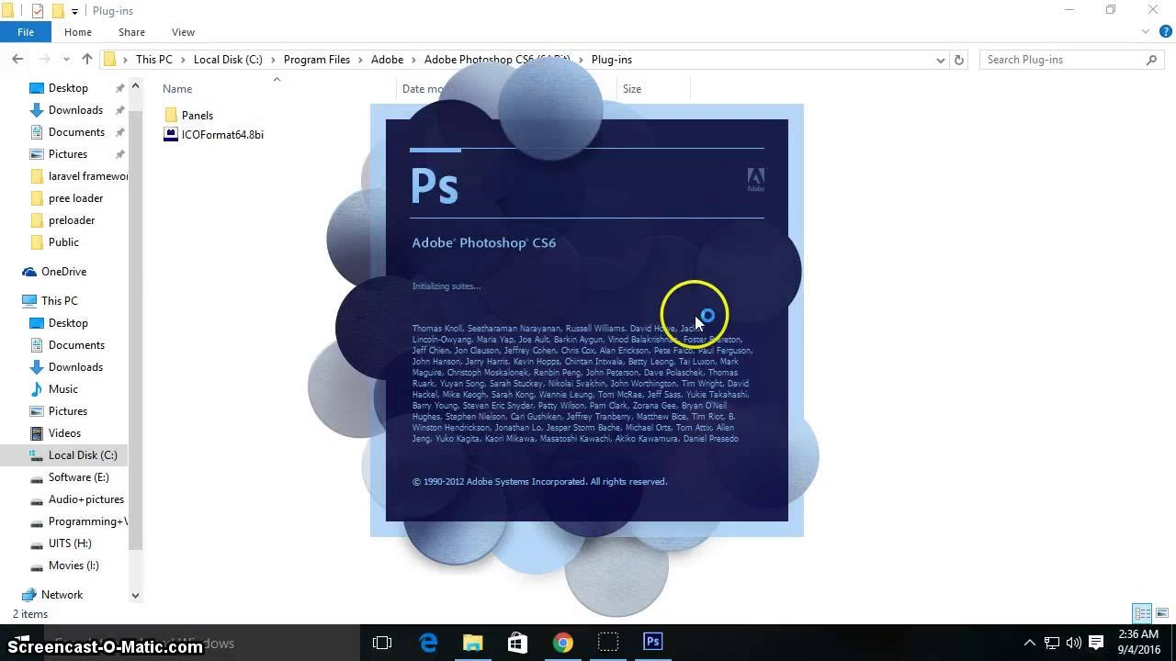This screenshot has width=1176, height=661.
Task: Select the Panels folder
Action: coord(189,115)
